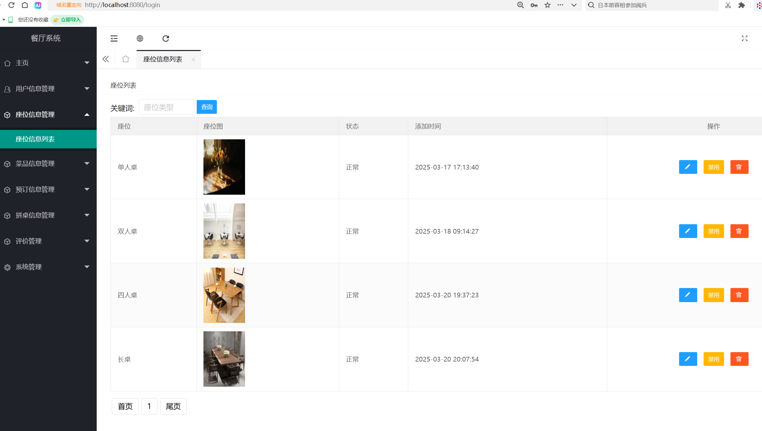Click the refresh icon in app toolbar

click(166, 38)
